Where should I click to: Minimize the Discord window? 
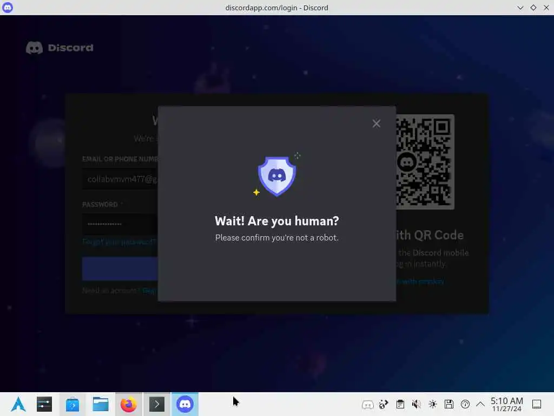tap(520, 8)
